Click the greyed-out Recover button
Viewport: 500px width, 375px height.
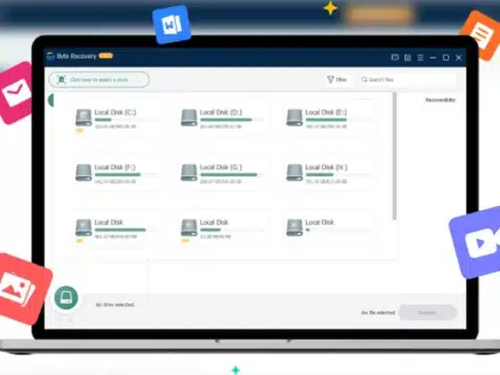[428, 312]
